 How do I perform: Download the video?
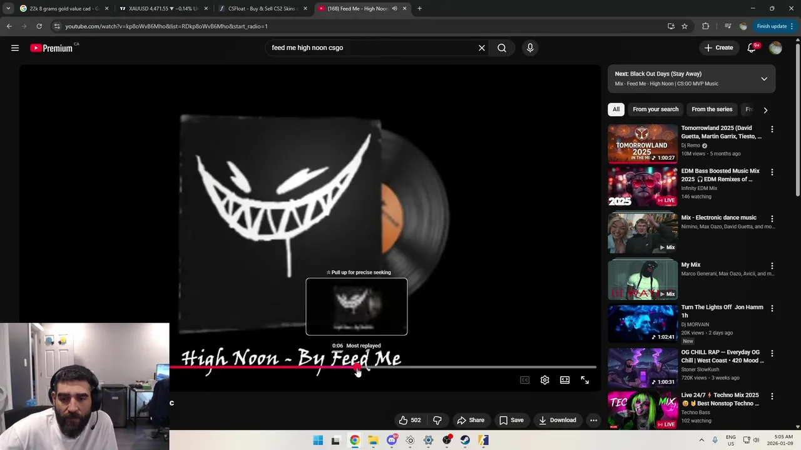click(558, 420)
